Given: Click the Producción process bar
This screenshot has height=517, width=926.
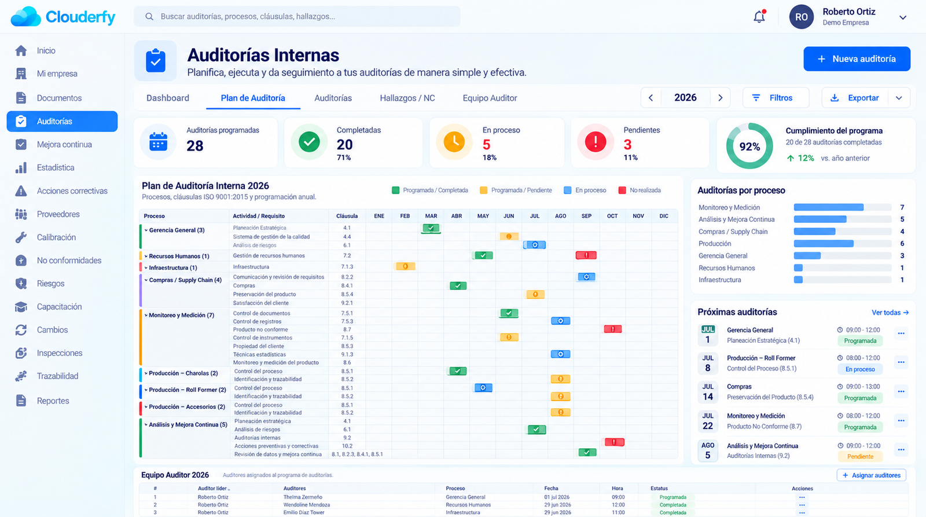Looking at the screenshot, I should click(842, 243).
